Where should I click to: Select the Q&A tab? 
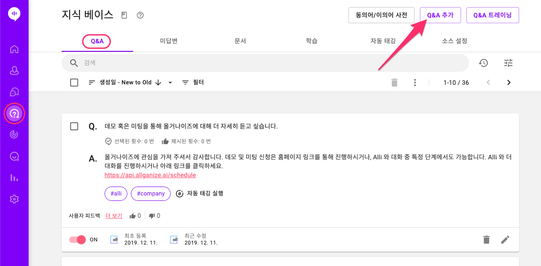click(97, 41)
